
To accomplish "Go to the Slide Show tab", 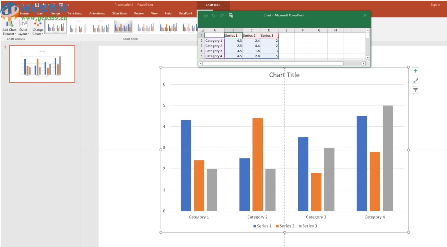I will pyautogui.click(x=119, y=13).
